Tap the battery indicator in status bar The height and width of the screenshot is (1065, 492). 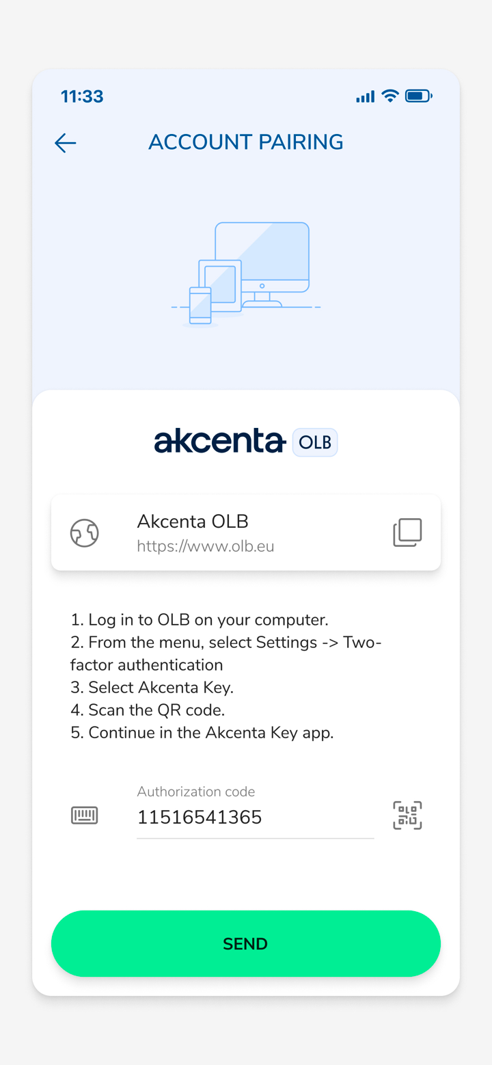coord(418,96)
